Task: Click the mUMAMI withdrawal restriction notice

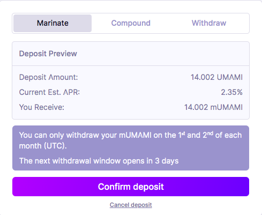Action: pos(130,140)
